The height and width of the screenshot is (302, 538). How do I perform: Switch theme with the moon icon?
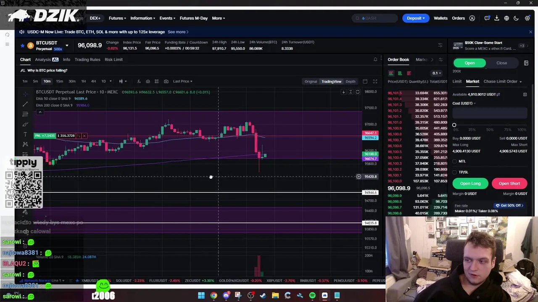(516, 18)
